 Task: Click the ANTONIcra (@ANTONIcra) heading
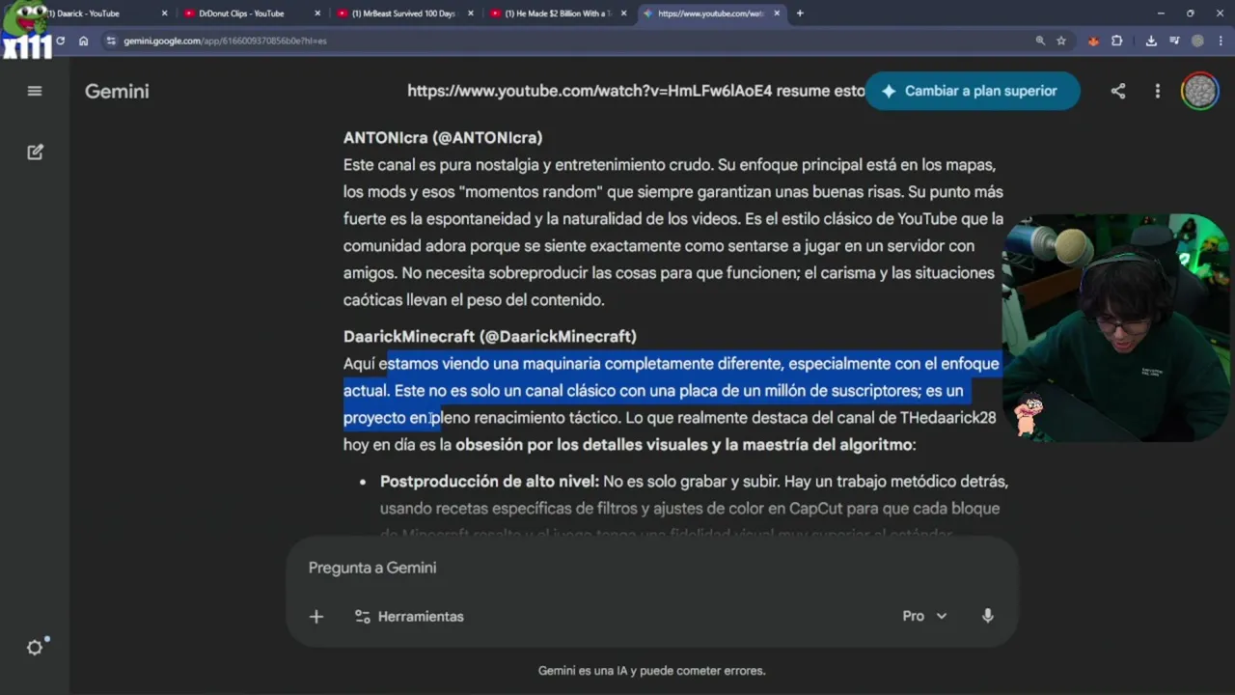(x=443, y=137)
